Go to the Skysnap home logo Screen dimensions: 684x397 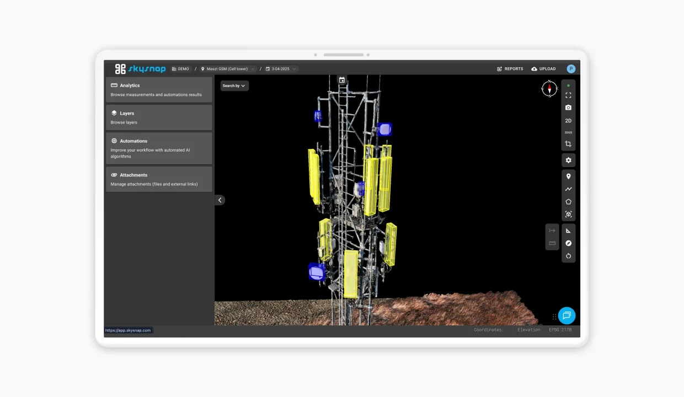140,69
